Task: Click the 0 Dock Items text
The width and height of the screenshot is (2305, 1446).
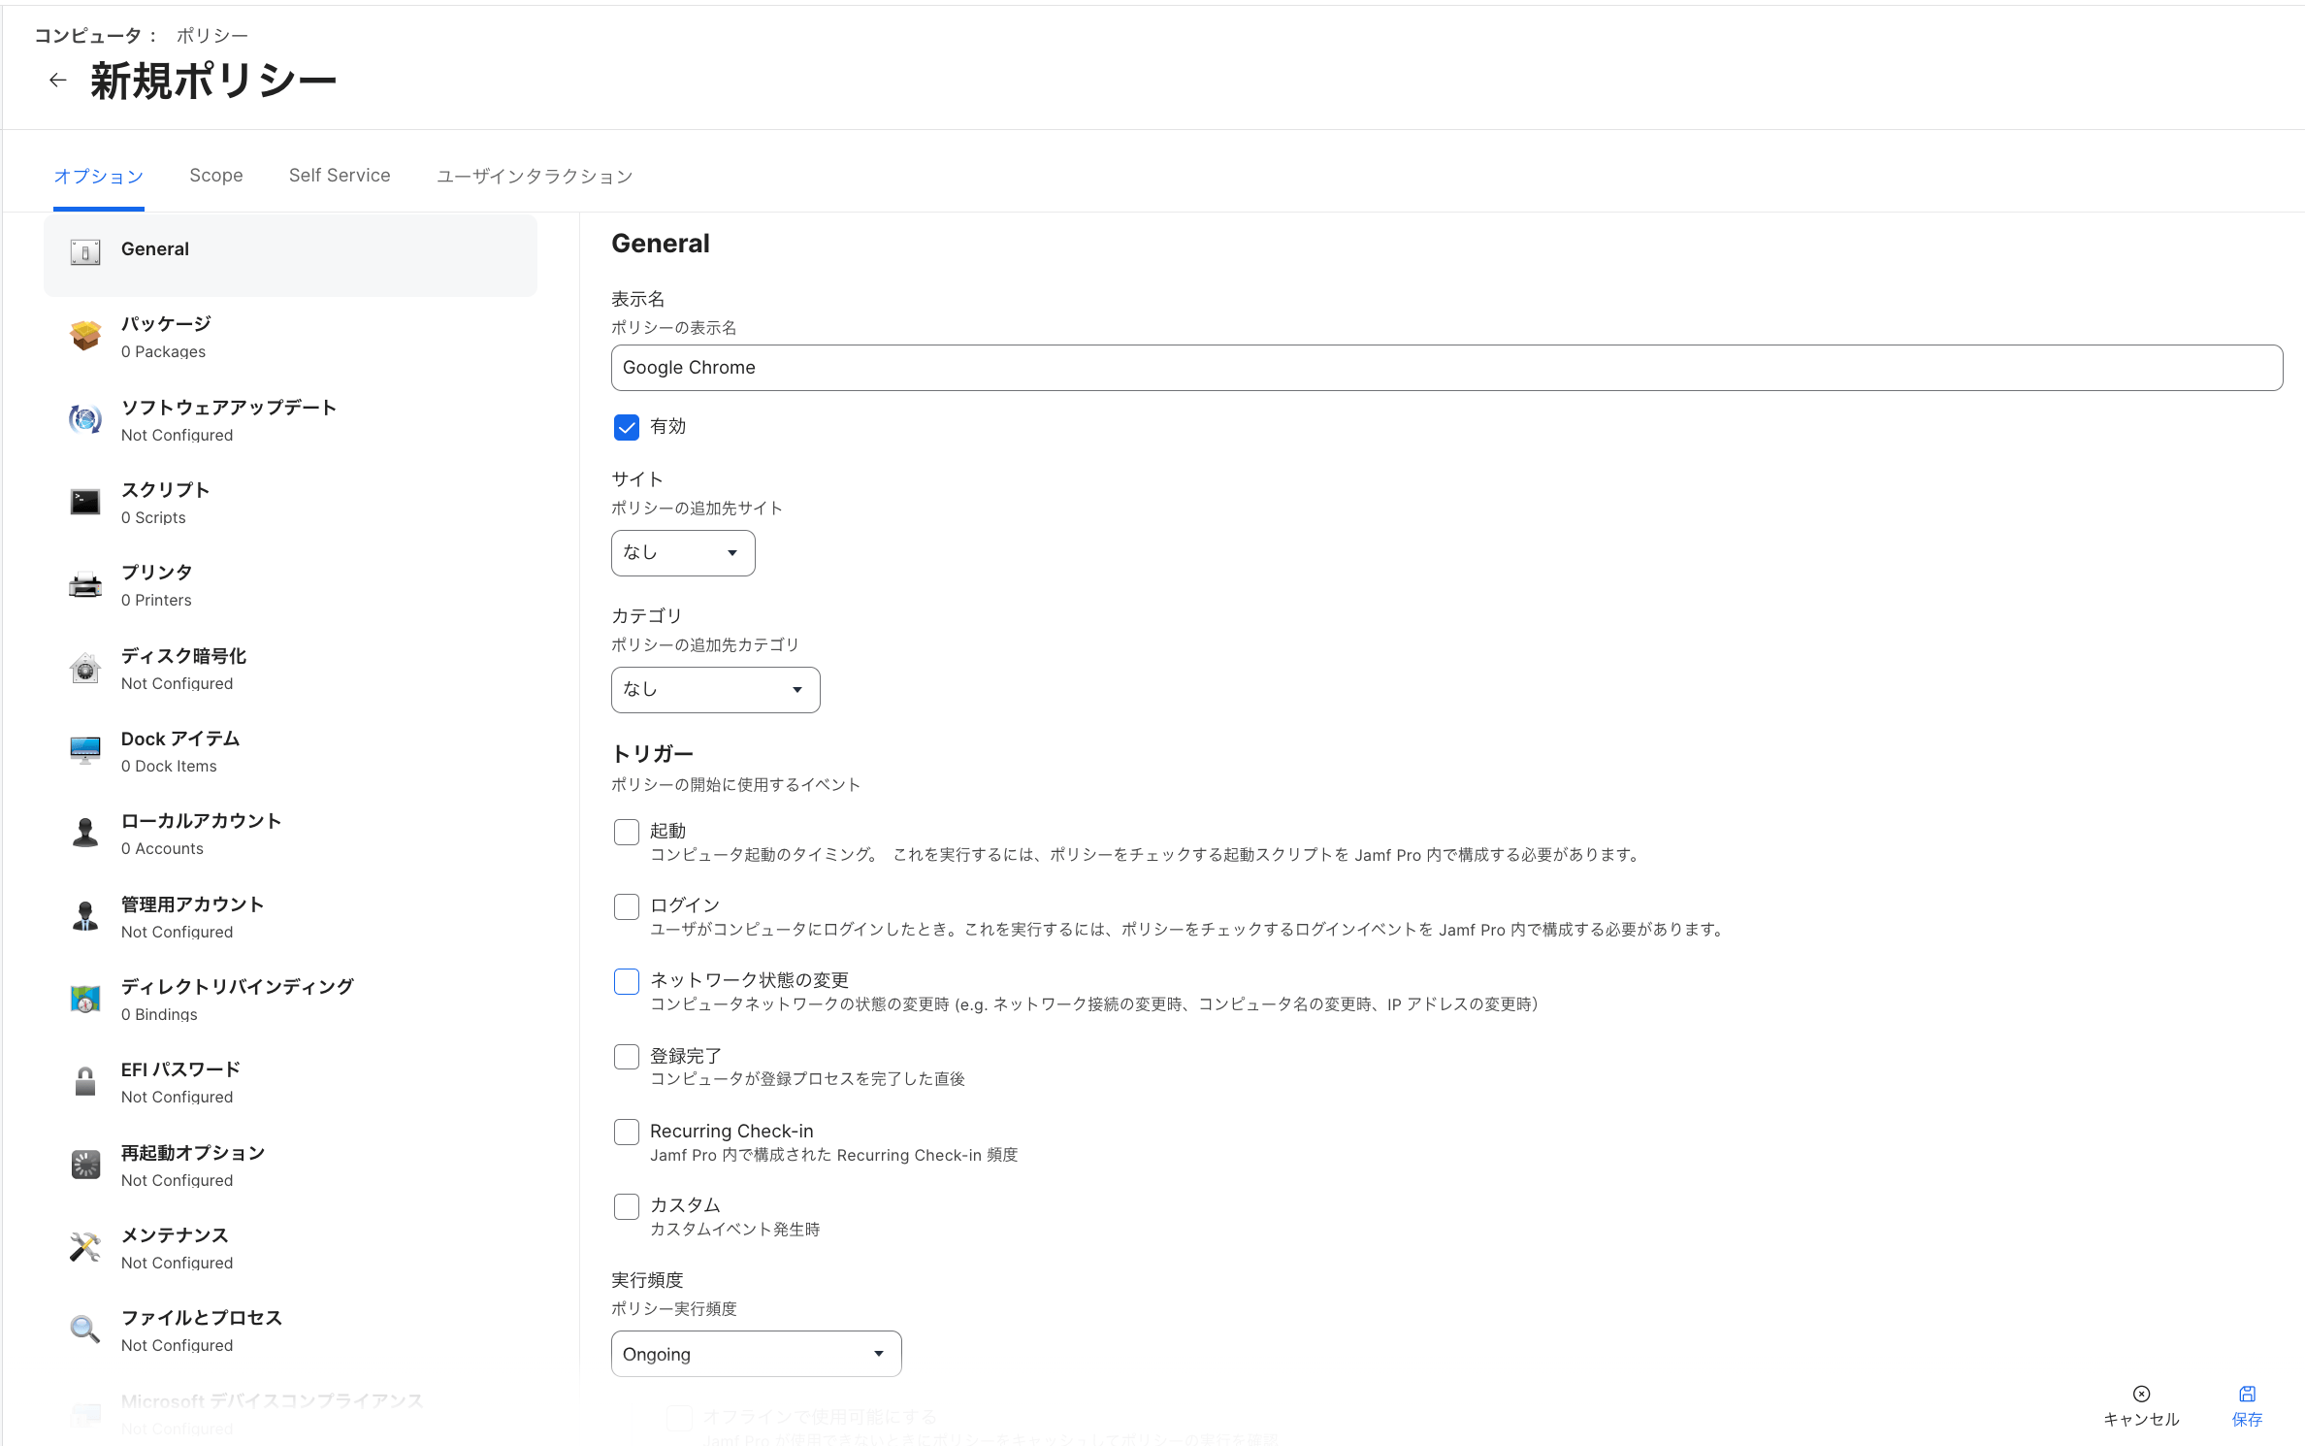Action: coord(169,766)
